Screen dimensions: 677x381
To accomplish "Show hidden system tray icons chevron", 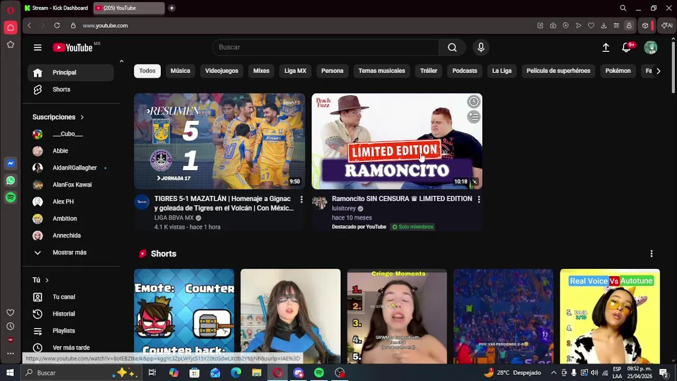I will (554, 373).
